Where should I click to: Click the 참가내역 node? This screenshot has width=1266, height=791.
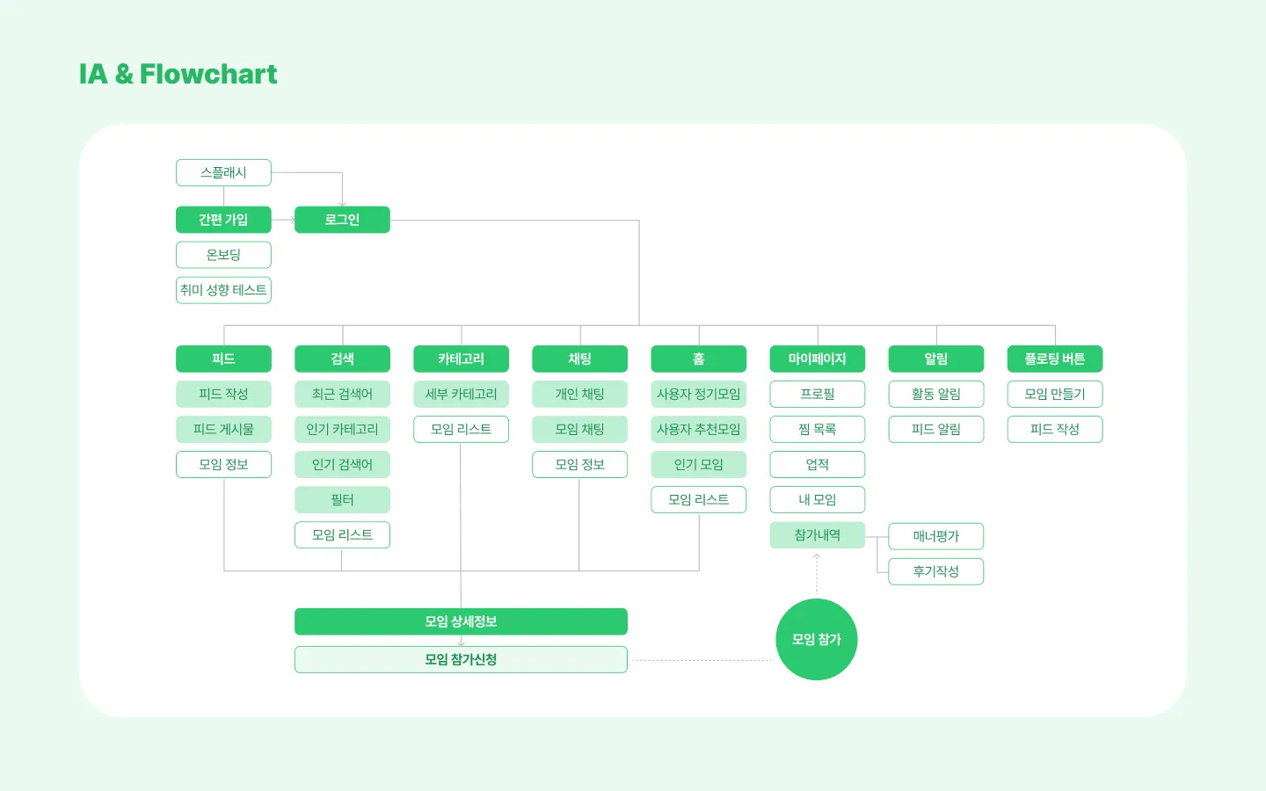click(817, 534)
